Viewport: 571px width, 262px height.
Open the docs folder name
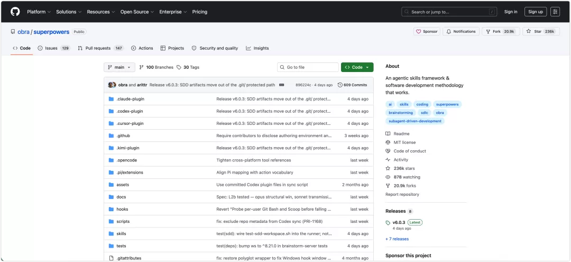click(x=121, y=197)
